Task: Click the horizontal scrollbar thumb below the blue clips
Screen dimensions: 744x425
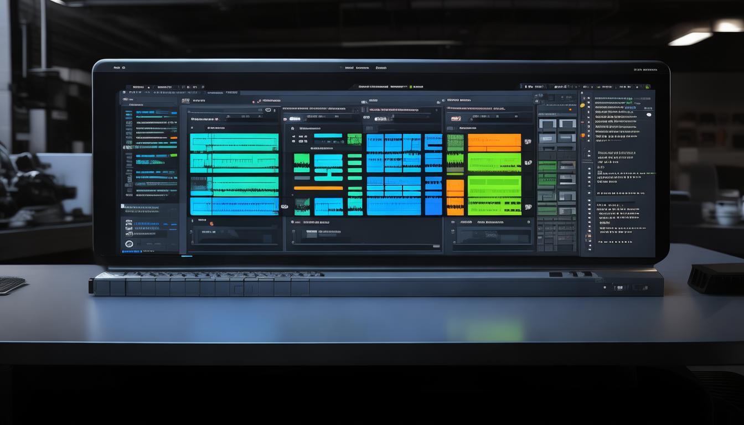Action: click(x=332, y=234)
